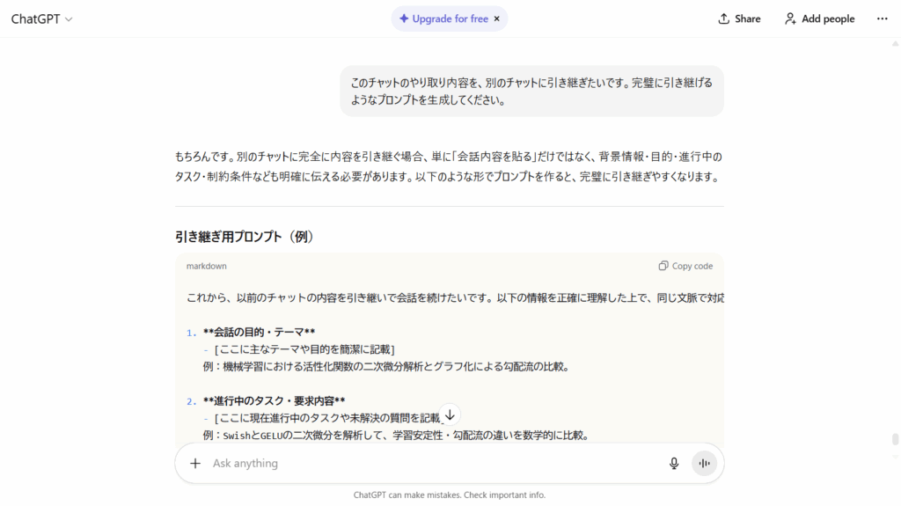
Task: Click the 会話の目的・テーマ line in code
Action: [259, 333]
